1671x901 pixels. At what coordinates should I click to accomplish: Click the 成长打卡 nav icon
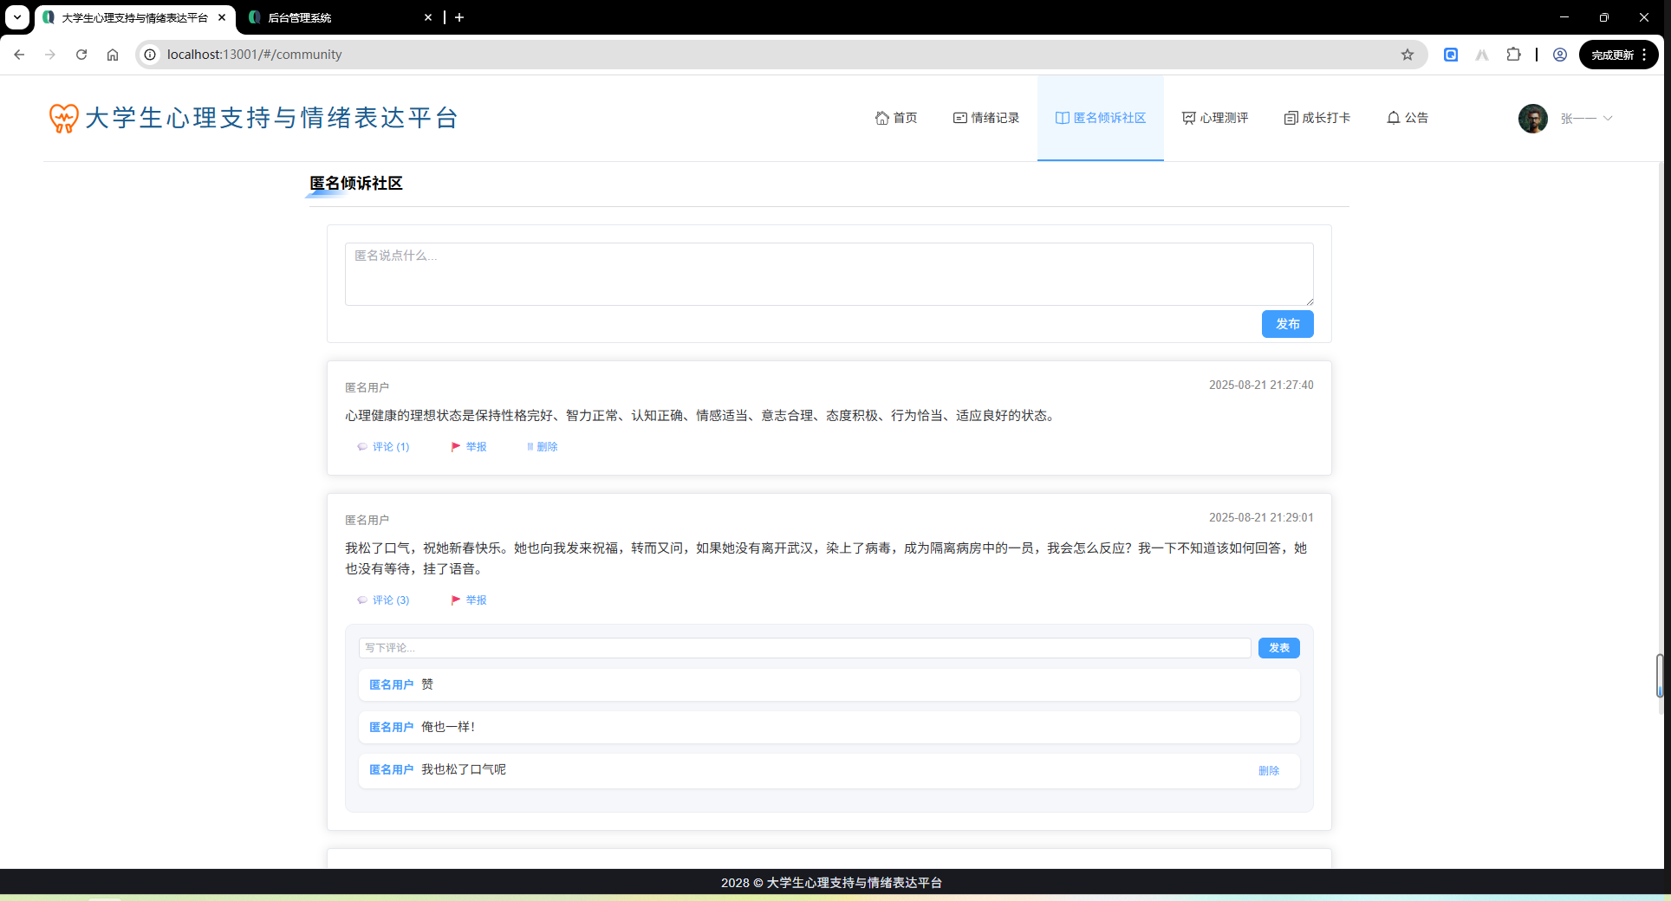click(x=1290, y=118)
